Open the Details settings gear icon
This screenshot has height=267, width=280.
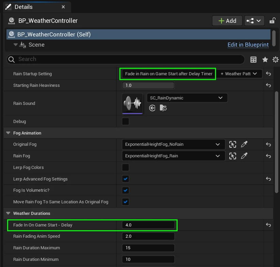[275, 60]
